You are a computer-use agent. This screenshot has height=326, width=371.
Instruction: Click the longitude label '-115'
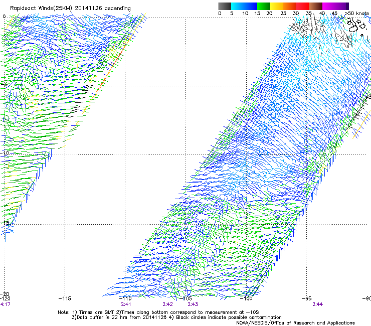coord(65,298)
